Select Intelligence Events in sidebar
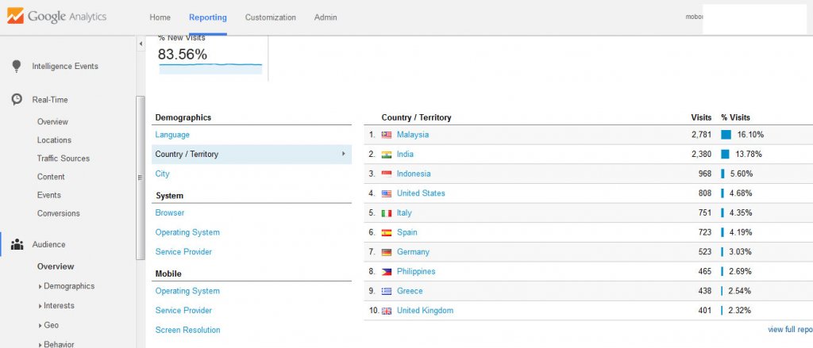 [65, 67]
